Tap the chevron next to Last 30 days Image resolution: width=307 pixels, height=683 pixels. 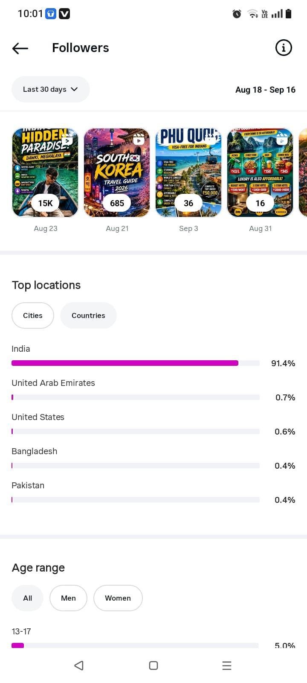[x=74, y=89]
